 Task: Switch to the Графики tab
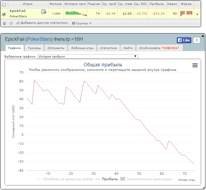point(15,48)
